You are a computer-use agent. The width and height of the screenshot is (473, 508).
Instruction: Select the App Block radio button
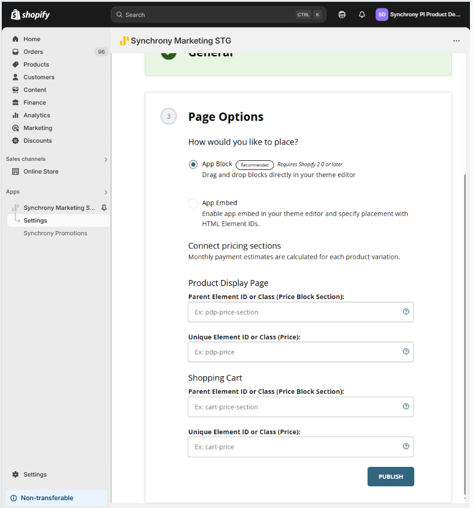(x=193, y=164)
